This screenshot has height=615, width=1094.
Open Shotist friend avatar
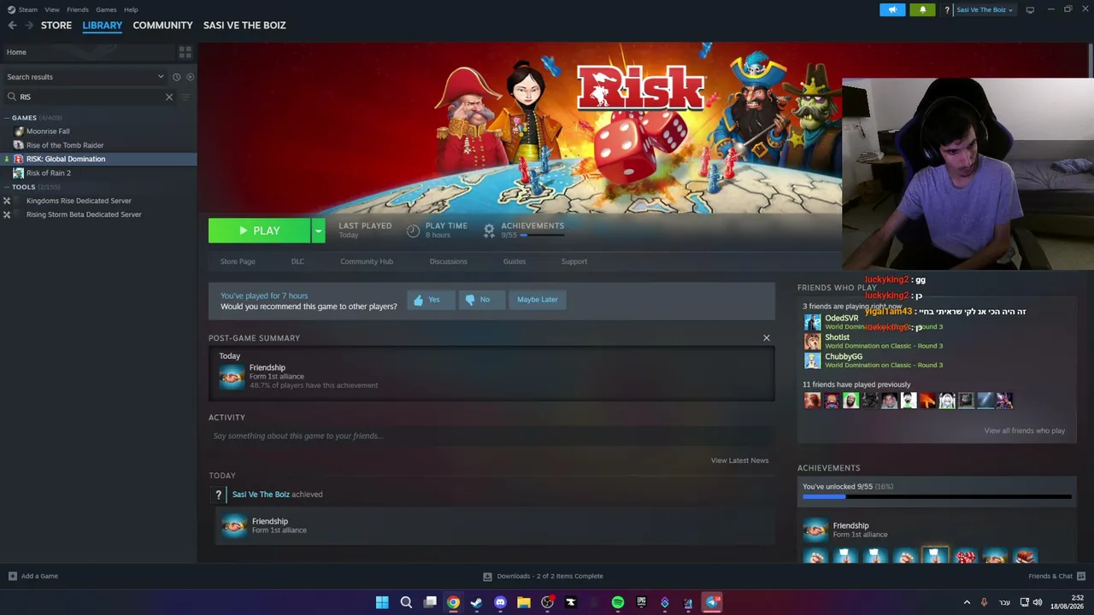(812, 342)
